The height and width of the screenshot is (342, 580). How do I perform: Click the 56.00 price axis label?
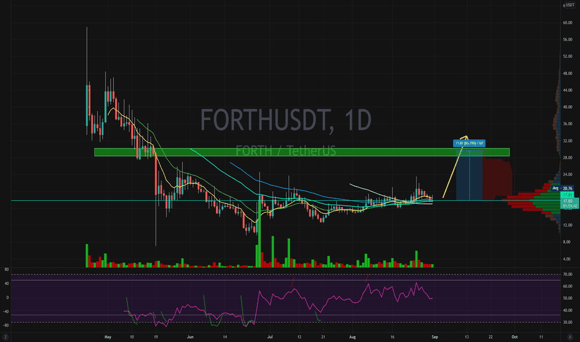(x=568, y=40)
